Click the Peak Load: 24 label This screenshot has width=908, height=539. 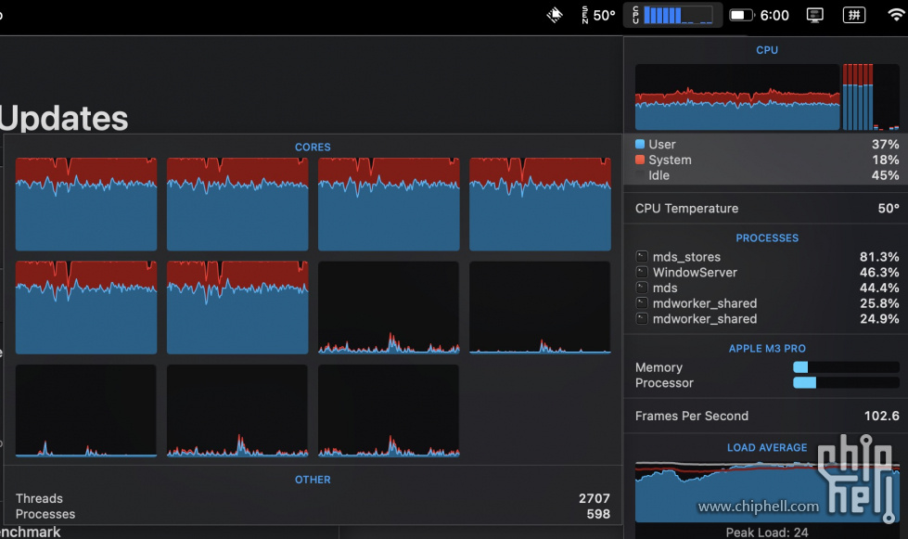tap(767, 533)
